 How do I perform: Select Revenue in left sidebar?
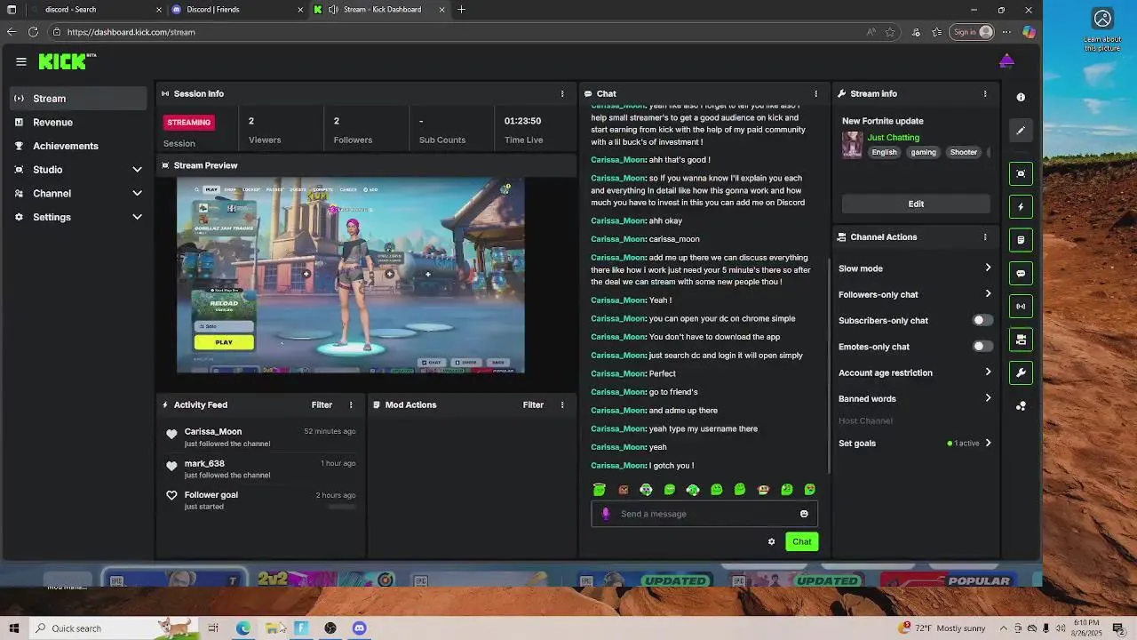tap(78, 123)
